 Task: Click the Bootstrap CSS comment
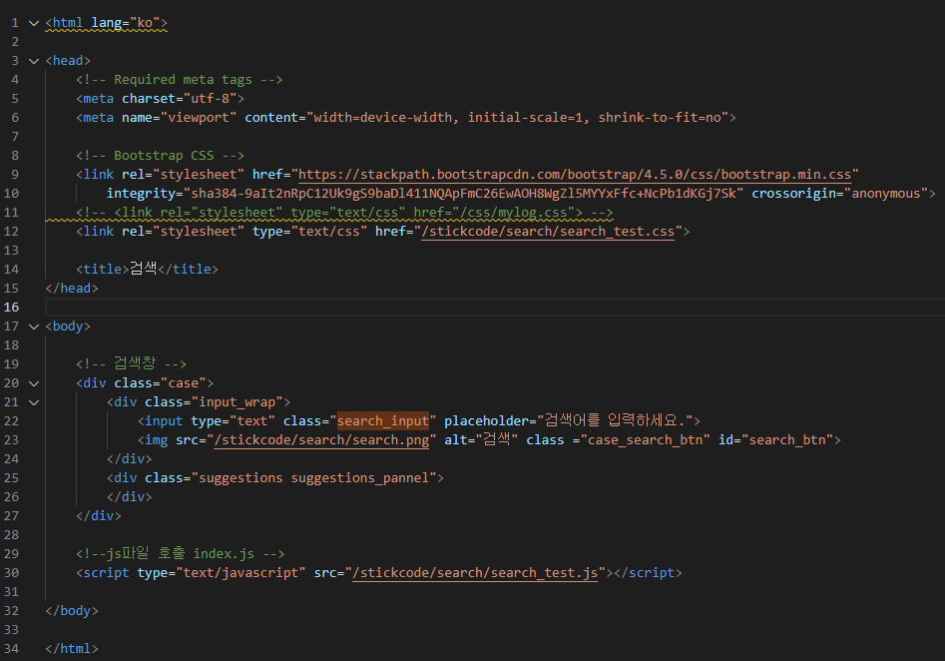tap(160, 156)
